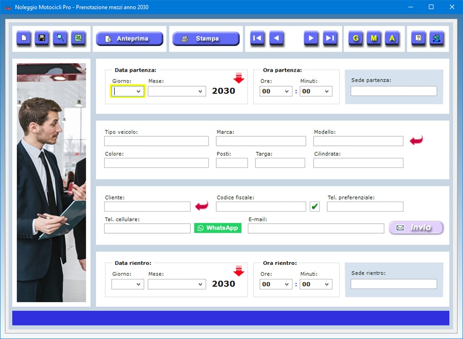This screenshot has width=463, height=339.
Task: Minimize the Noleggio Motocicli Pro window
Action: click(410, 7)
